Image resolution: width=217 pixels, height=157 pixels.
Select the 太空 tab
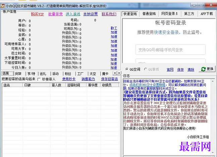94,74
